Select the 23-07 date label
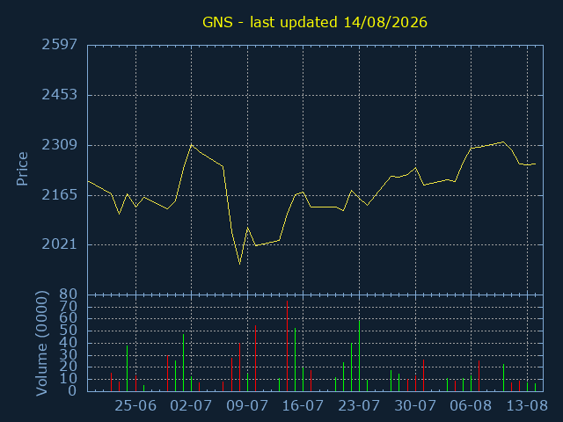 [x=359, y=406]
